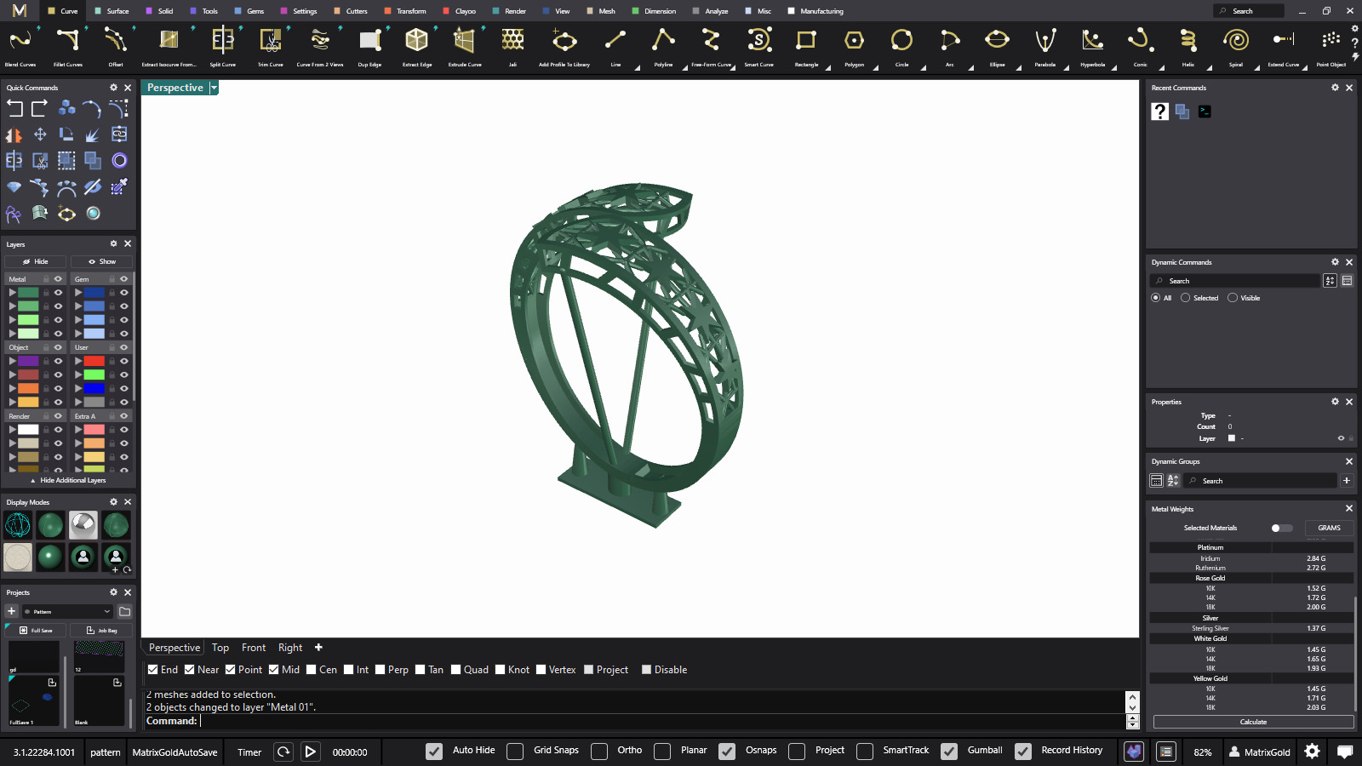Expand the dark green Metal layer row

(12, 293)
